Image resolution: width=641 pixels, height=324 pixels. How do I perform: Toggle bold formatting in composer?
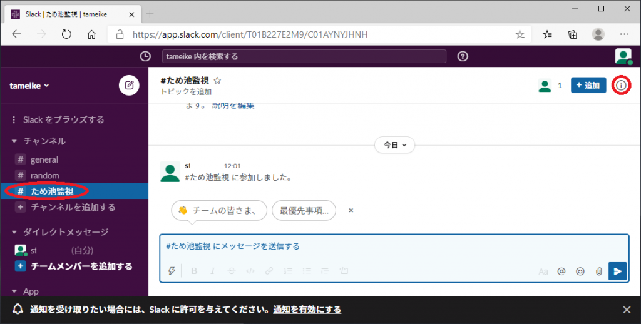pyautogui.click(x=194, y=271)
